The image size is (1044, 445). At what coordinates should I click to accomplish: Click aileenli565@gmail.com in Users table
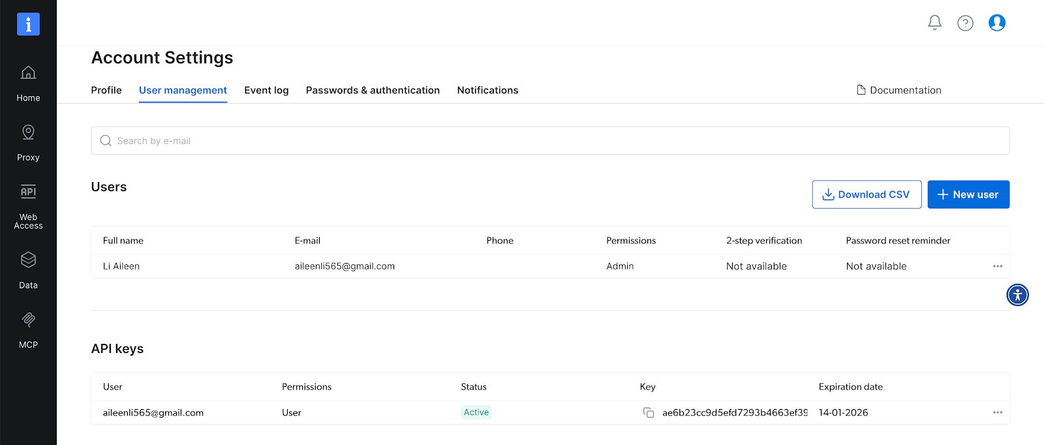pos(345,266)
